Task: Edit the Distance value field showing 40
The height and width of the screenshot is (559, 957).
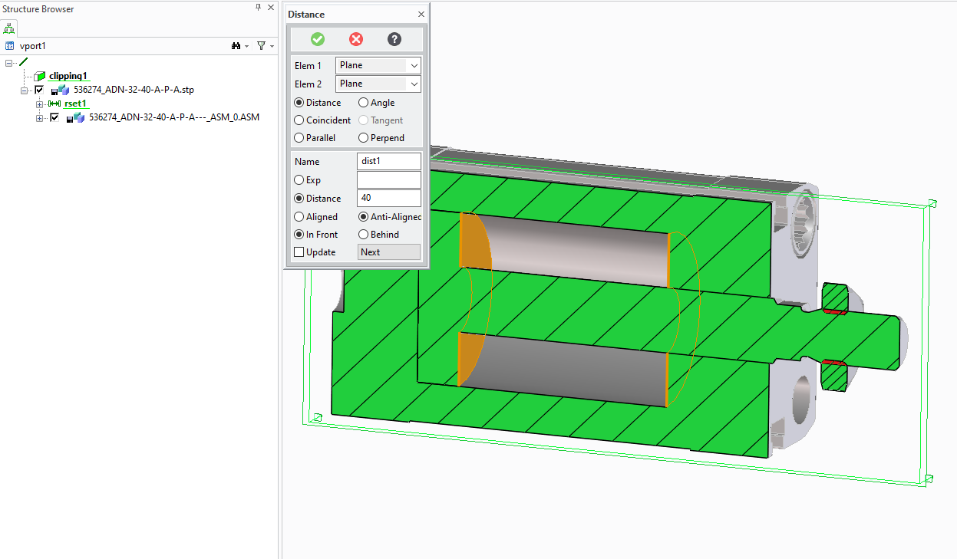Action: (x=388, y=198)
